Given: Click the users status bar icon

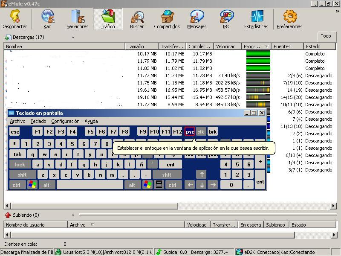Looking at the screenshot, I should pyautogui.click(x=58, y=252).
